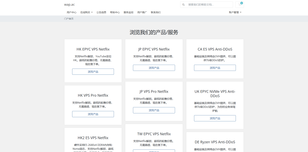Viewport: 308px width, 152px height.
Task: Open 用户中心 menu item
Action: pos(72,12)
